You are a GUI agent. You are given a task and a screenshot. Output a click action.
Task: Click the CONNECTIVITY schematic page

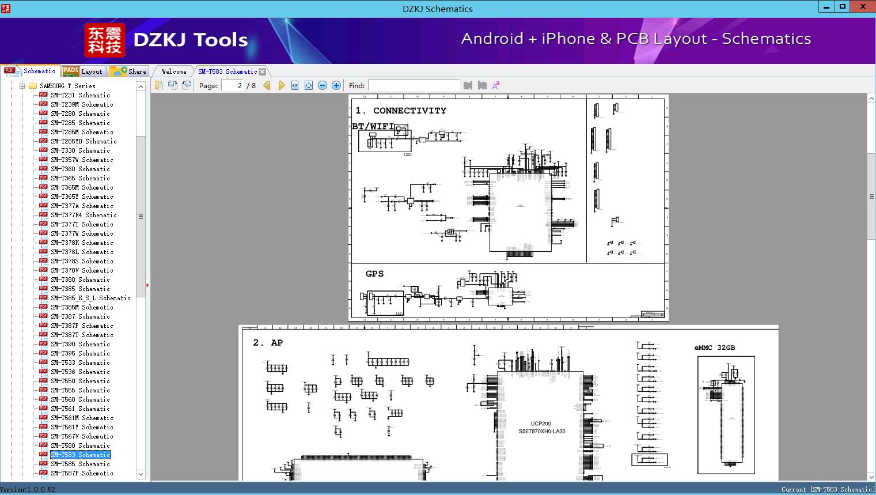click(x=509, y=207)
